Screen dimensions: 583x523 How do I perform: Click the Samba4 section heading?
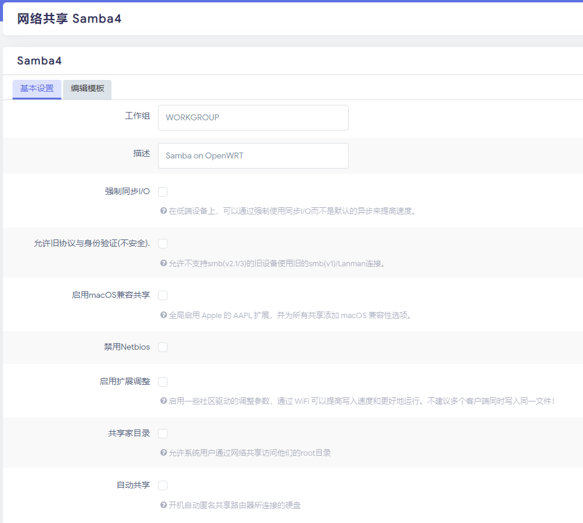38,61
